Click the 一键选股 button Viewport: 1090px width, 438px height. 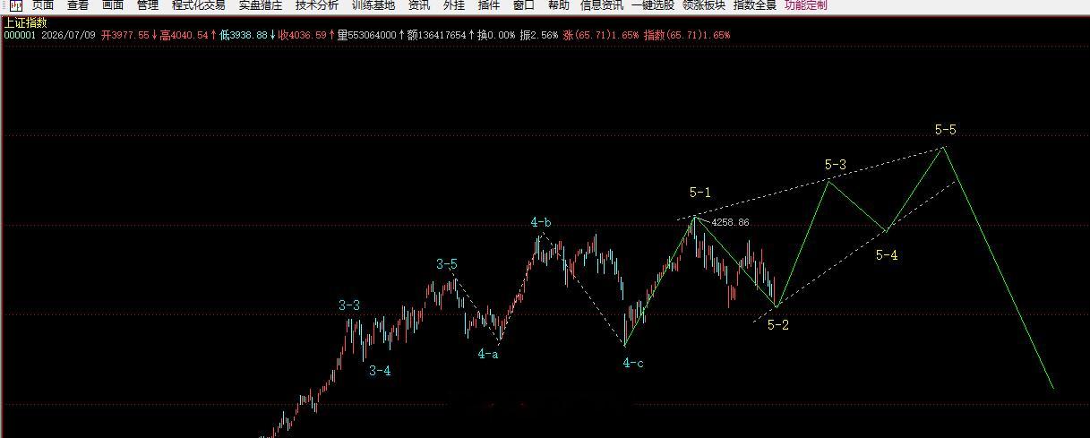653,4
